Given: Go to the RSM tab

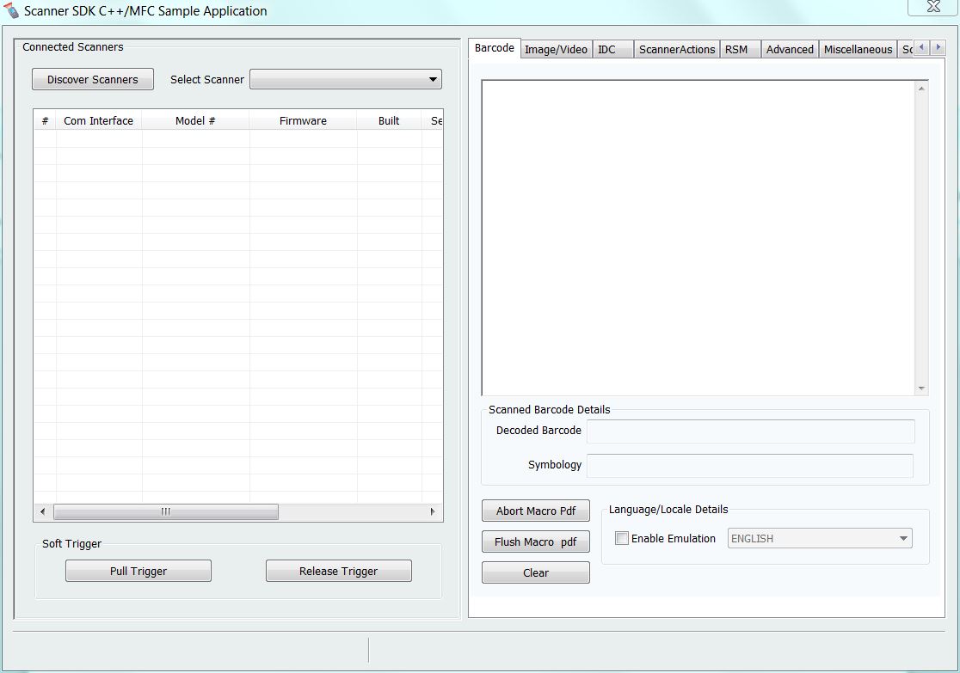Looking at the screenshot, I should [x=736, y=50].
